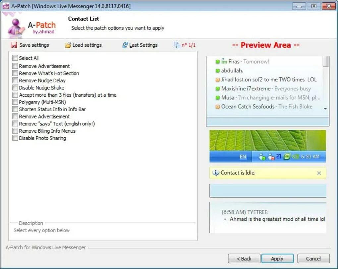This screenshot has height=269, width=338.
Task: Click the green status icon beside Maxishine i7extreme
Action: [217, 89]
